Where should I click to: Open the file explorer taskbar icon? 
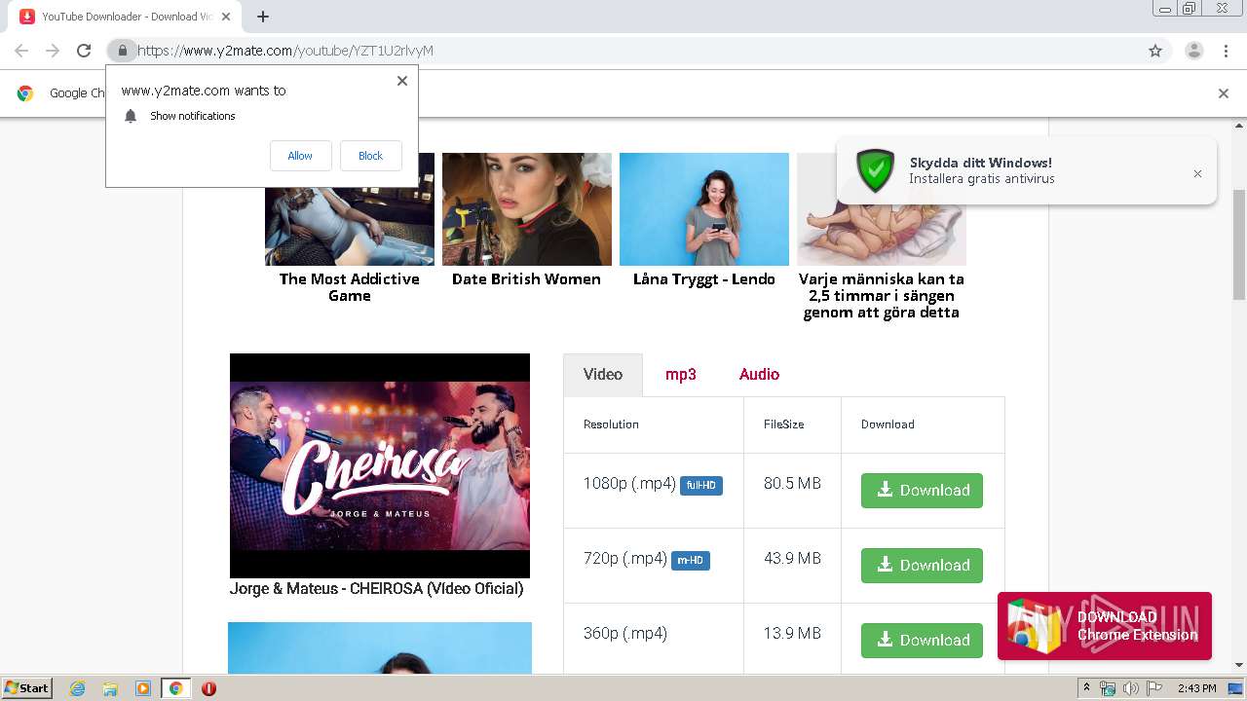(110, 688)
